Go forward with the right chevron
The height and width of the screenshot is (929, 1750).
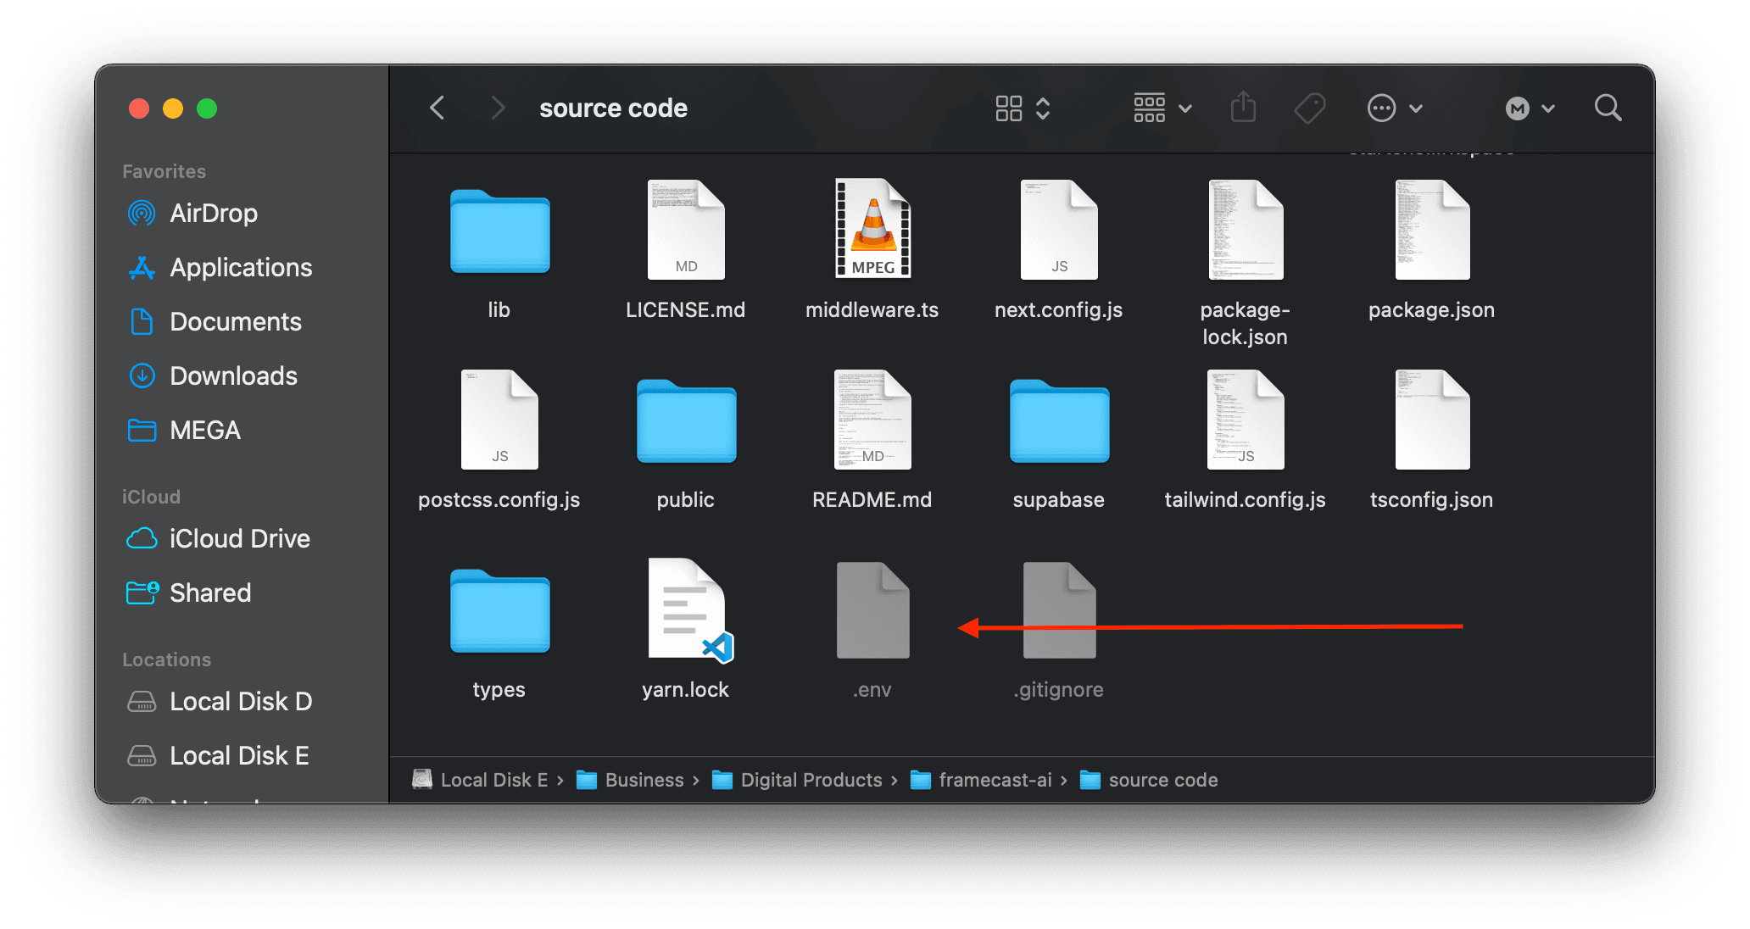[498, 108]
